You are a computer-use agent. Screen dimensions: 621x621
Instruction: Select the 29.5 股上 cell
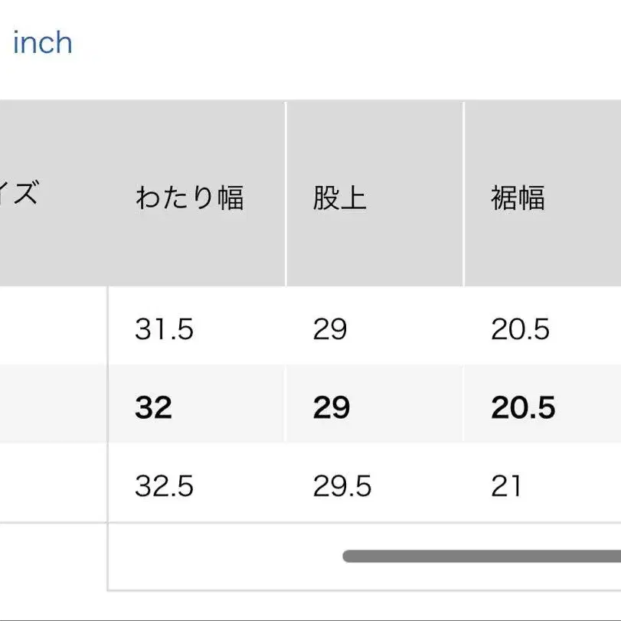coord(342,486)
